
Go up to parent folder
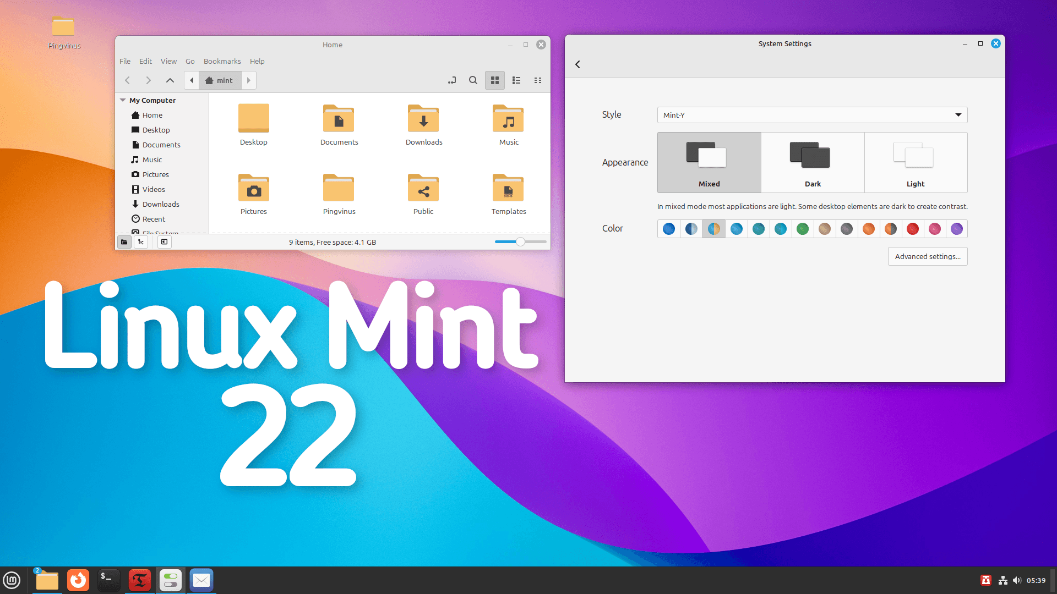click(170, 80)
